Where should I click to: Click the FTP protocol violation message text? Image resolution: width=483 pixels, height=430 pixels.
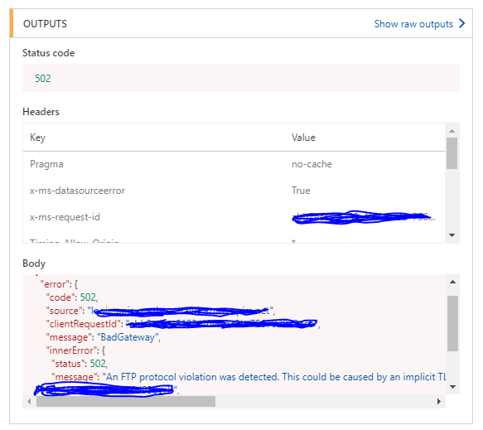(x=274, y=377)
